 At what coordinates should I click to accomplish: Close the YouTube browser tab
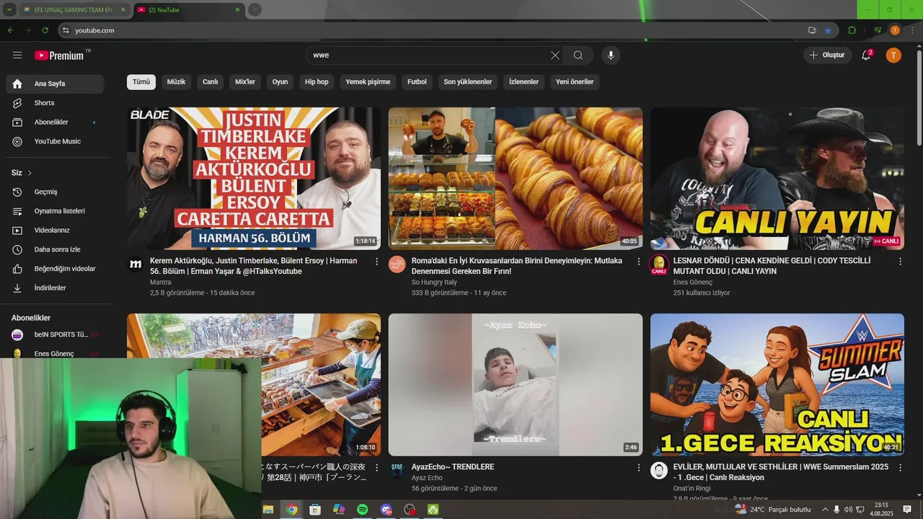(x=238, y=10)
